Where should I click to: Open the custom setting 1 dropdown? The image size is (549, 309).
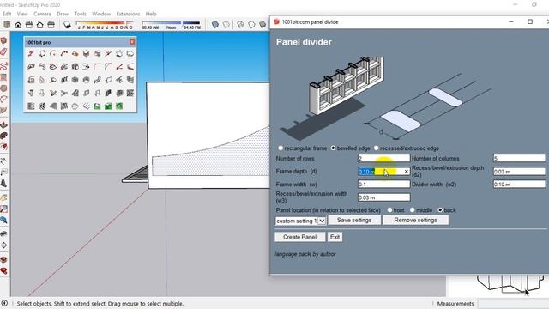tap(301, 221)
